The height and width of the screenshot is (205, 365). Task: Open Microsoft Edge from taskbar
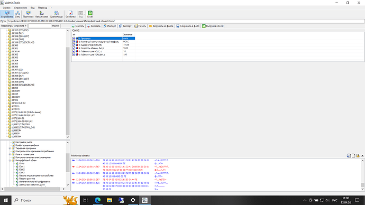coord(97,200)
